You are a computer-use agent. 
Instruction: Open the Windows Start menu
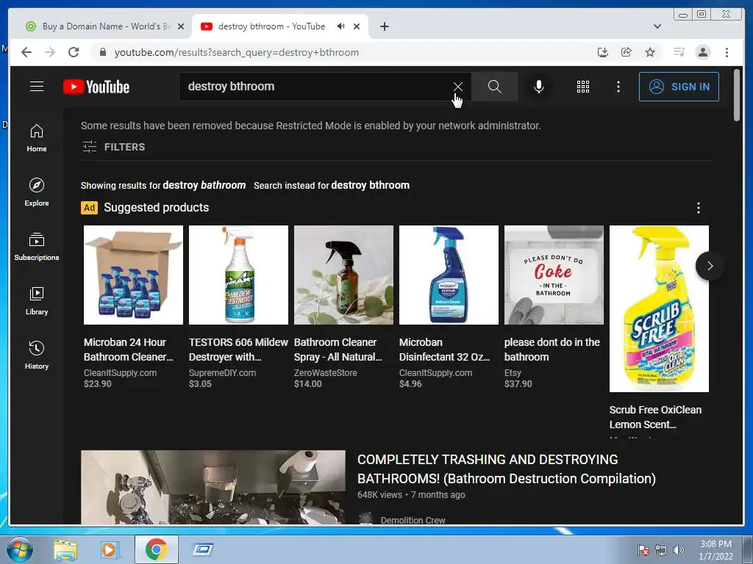(20, 549)
